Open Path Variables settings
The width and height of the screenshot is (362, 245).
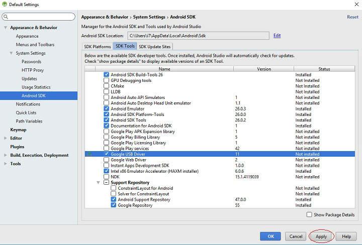[x=29, y=121]
